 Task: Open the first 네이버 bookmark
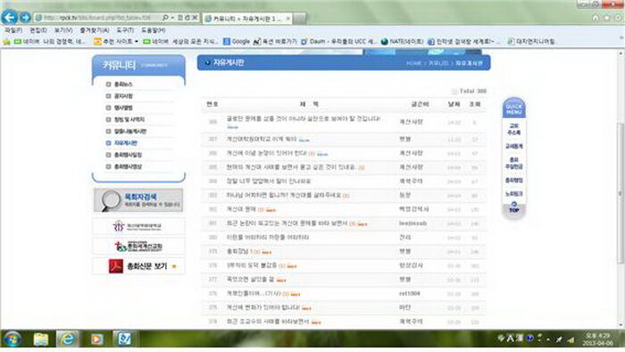click(x=50, y=41)
